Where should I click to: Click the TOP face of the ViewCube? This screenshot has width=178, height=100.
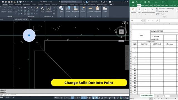pyautogui.click(x=121, y=32)
